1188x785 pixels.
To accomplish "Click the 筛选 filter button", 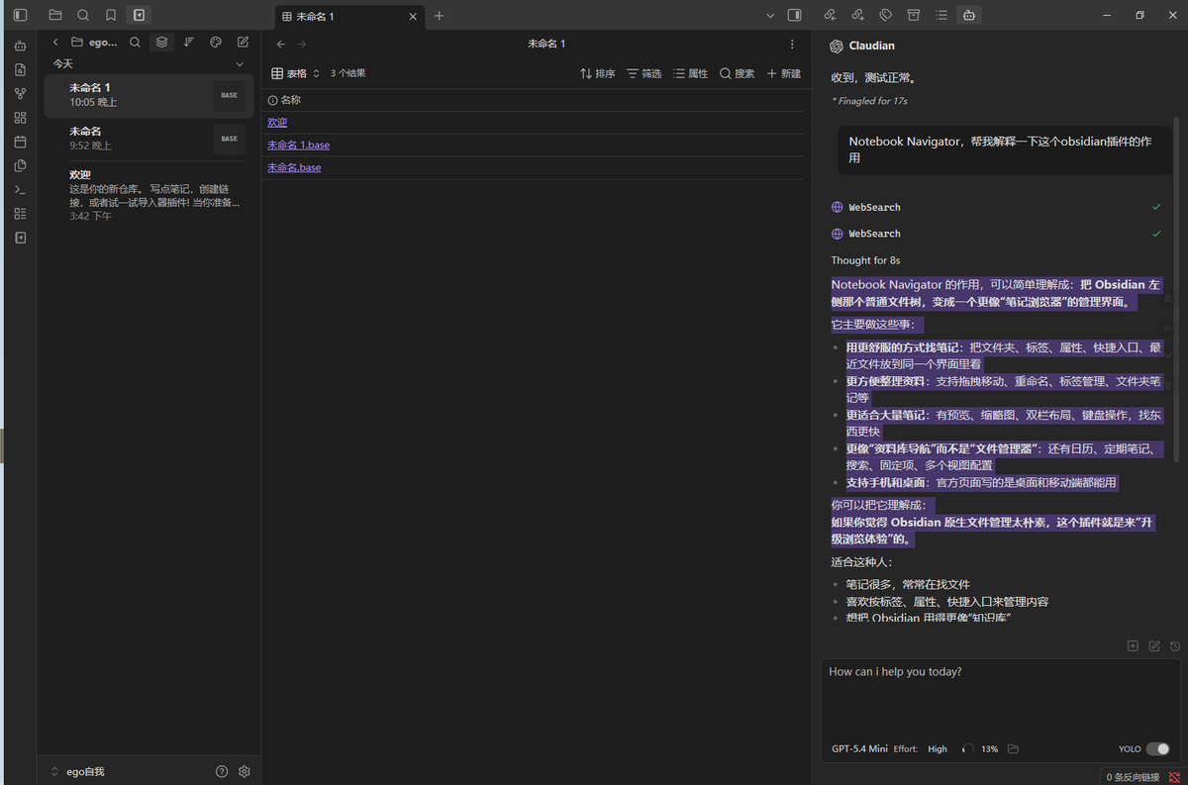I will point(643,73).
